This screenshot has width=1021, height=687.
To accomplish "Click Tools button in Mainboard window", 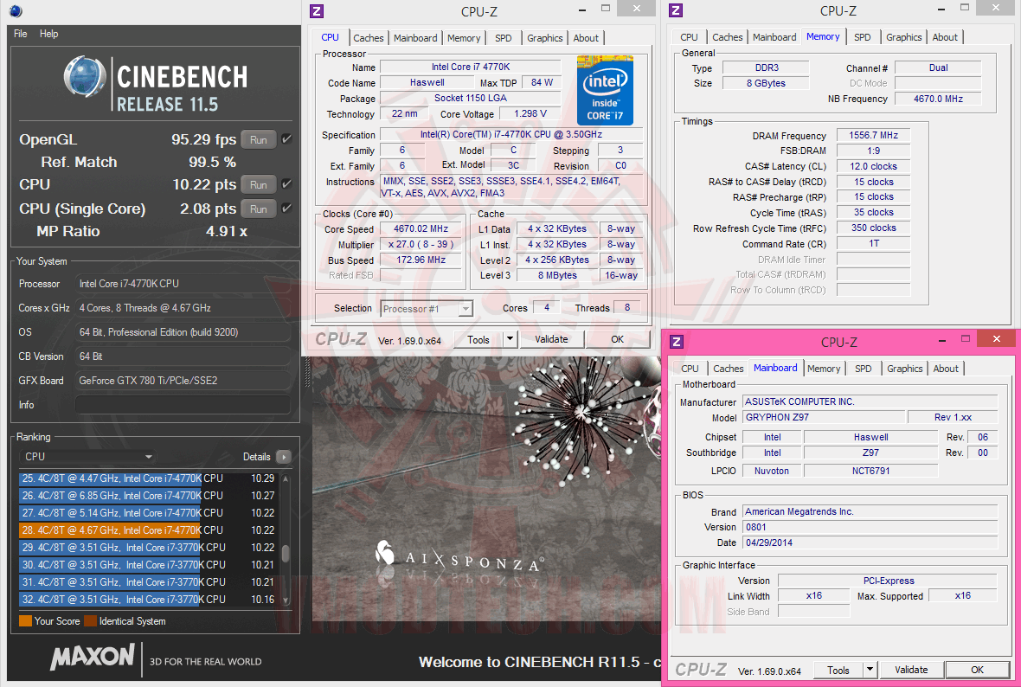I will (x=838, y=670).
